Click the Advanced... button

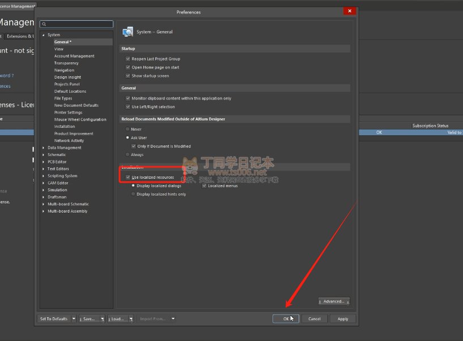(334, 301)
